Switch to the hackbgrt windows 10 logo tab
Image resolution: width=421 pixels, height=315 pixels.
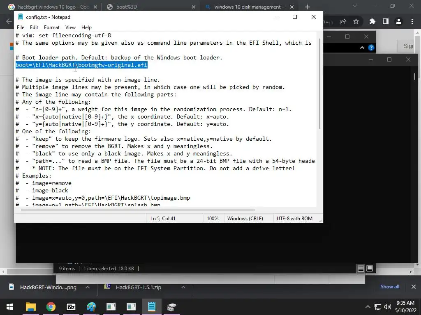point(53,7)
